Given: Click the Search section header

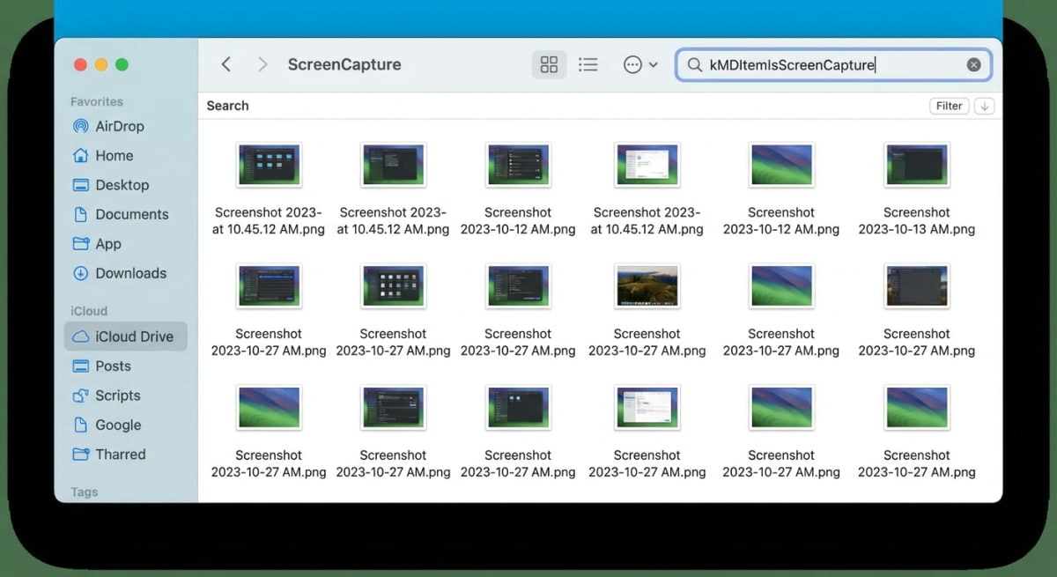Looking at the screenshot, I should [227, 105].
